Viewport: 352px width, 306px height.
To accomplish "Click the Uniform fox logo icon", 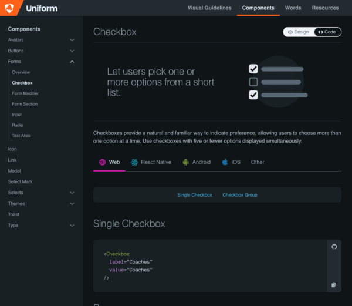I will (x=9, y=8).
